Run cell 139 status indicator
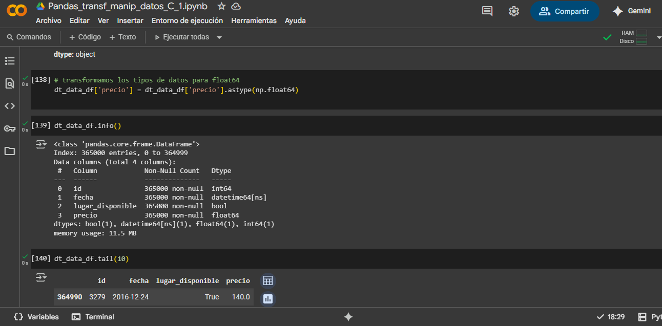 tap(25, 125)
